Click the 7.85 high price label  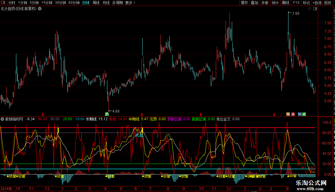pyautogui.click(x=296, y=13)
